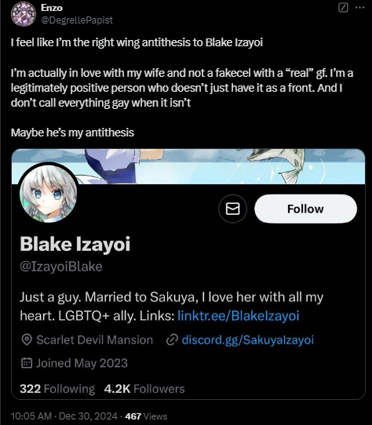Click the @IzayoiBlake handle
372x425 pixels.
(x=61, y=267)
